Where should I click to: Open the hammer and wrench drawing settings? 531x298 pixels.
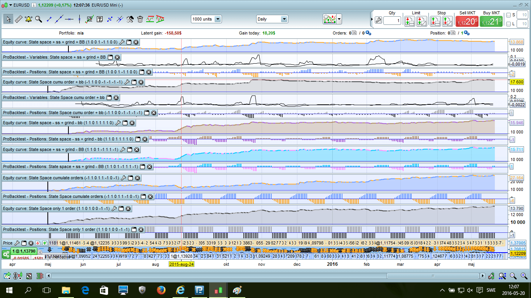pyautogui.click(x=130, y=19)
